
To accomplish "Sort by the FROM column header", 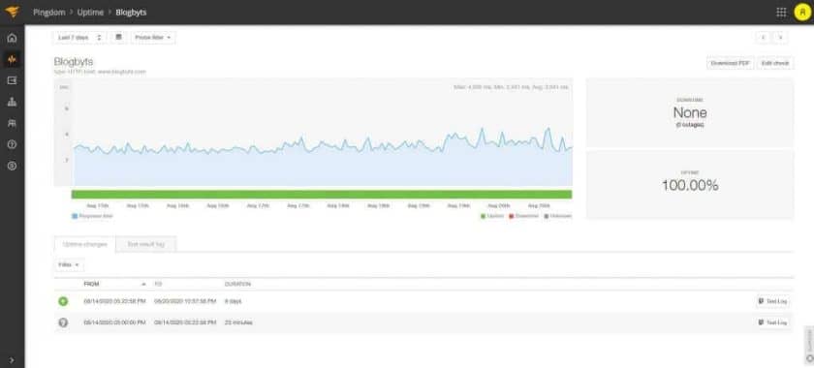I will pyautogui.click(x=91, y=284).
